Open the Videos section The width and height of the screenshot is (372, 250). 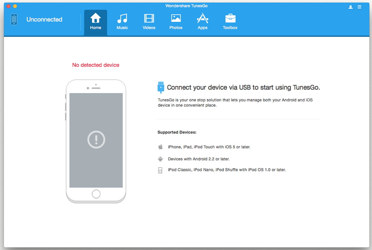tap(149, 21)
